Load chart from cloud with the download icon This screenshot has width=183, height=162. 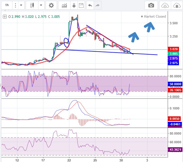165,5
